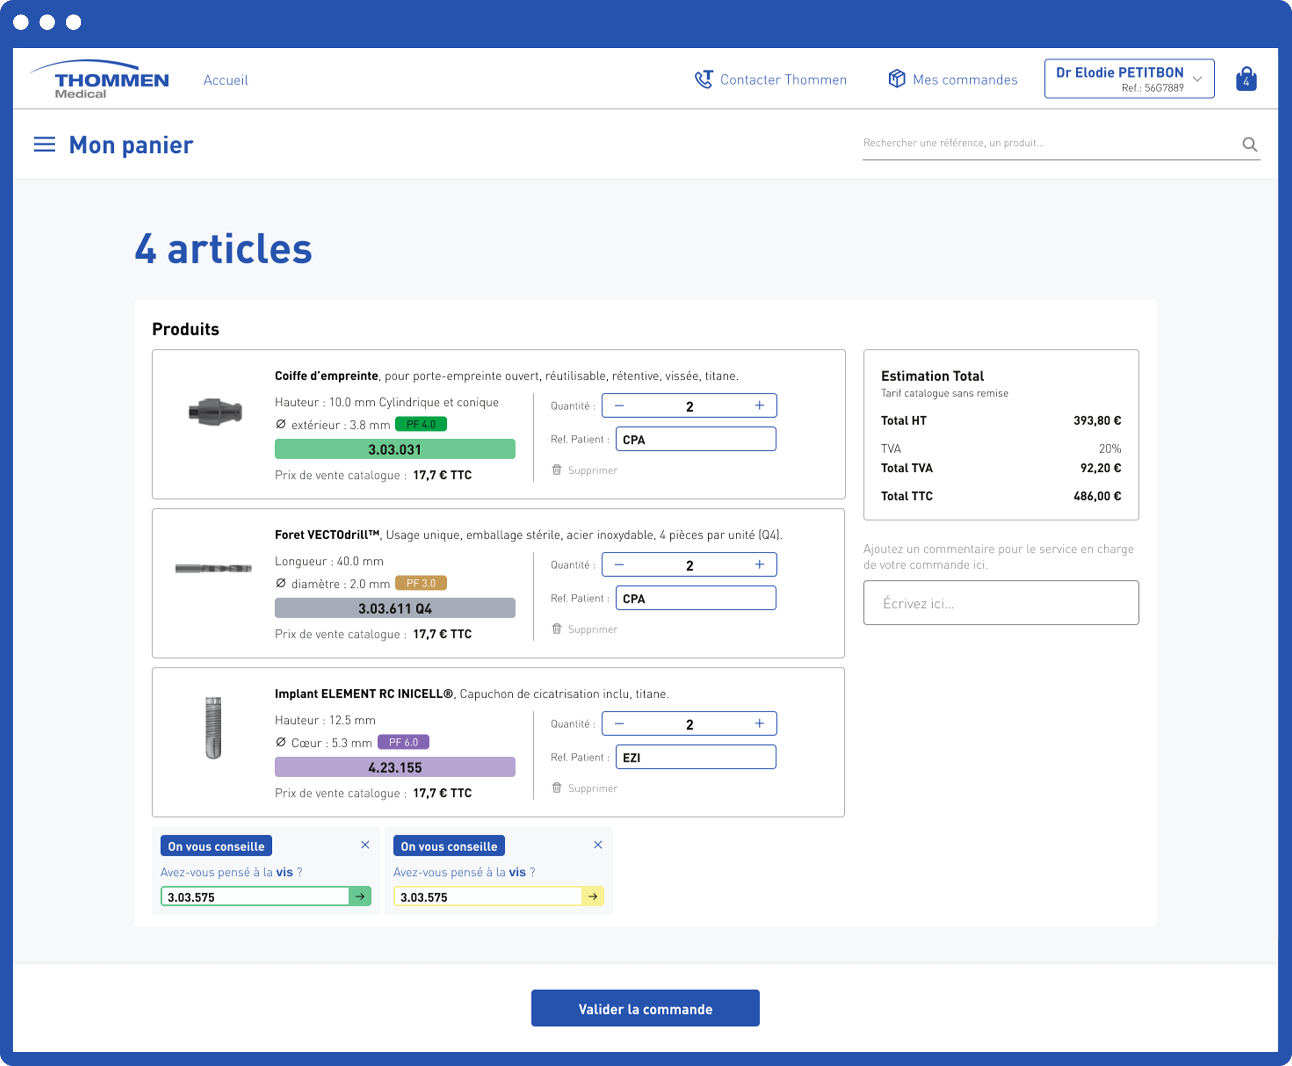Click the phone icon beside Contacter Thommen
Screen dimensions: 1292x1066
tap(703, 79)
